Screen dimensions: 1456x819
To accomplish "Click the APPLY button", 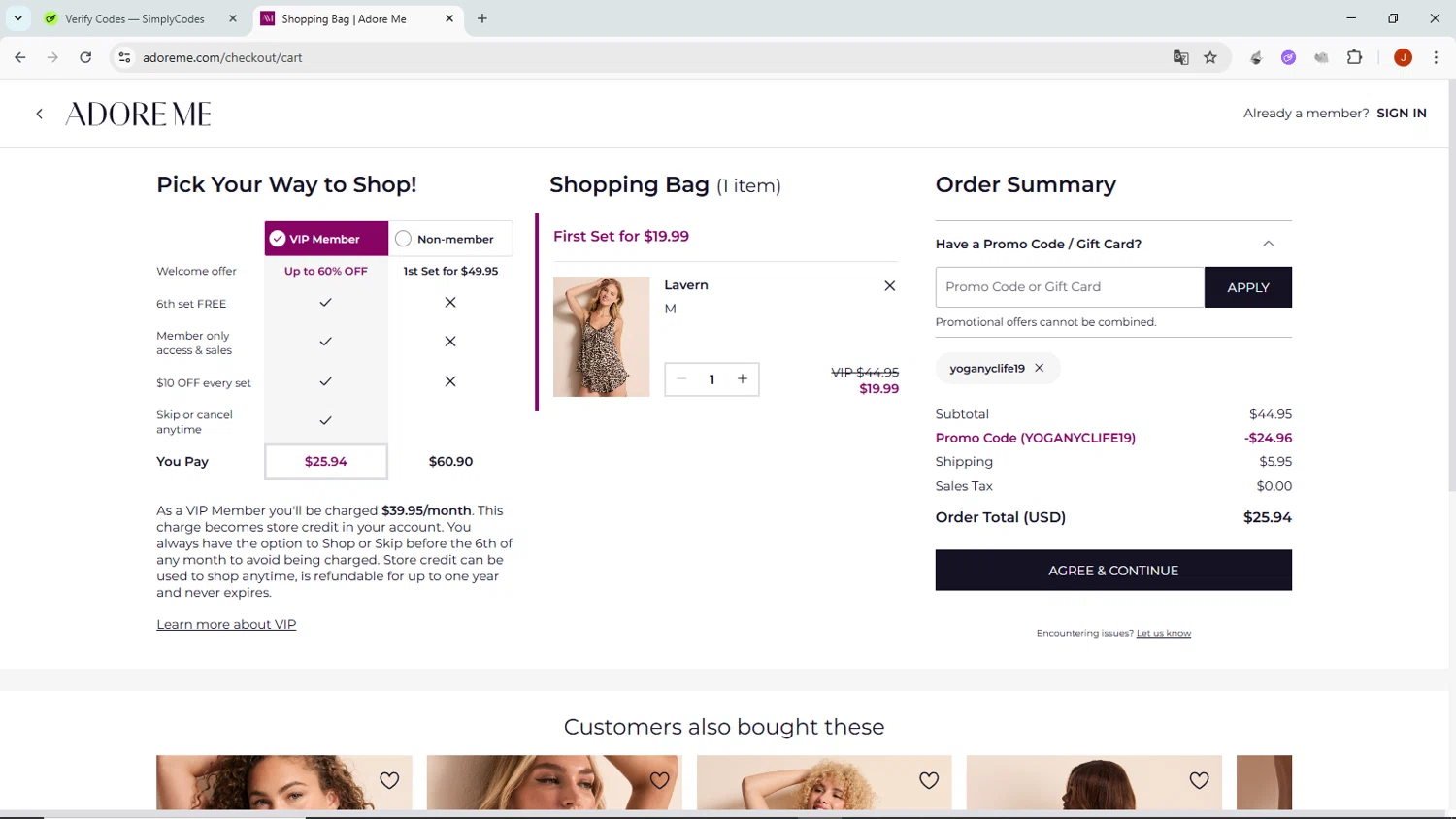I will 1248,287.
